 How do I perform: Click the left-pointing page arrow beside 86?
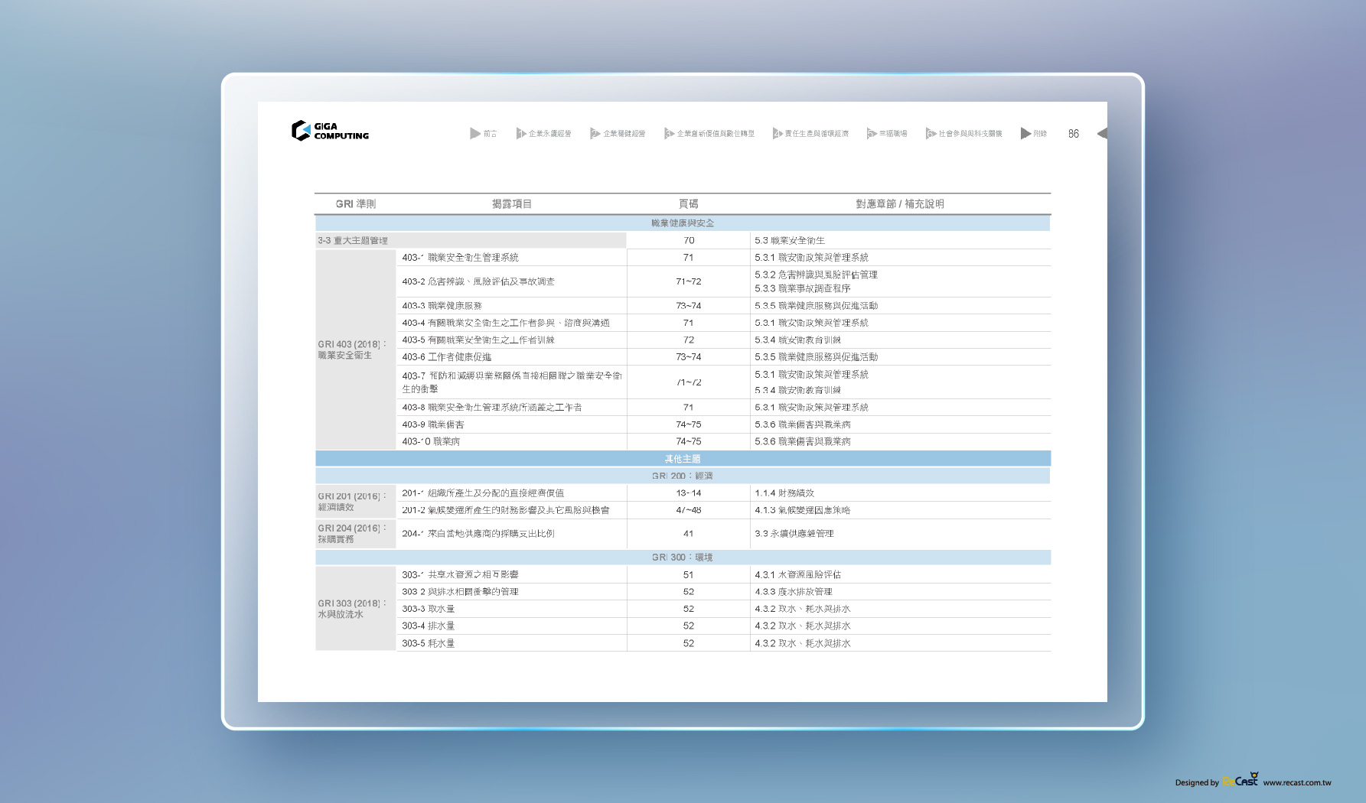pyautogui.click(x=1102, y=133)
